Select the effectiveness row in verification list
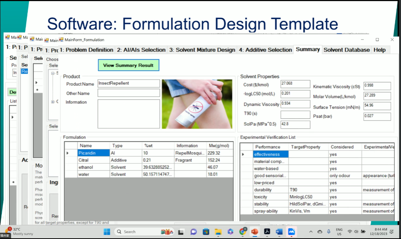 click(x=271, y=154)
